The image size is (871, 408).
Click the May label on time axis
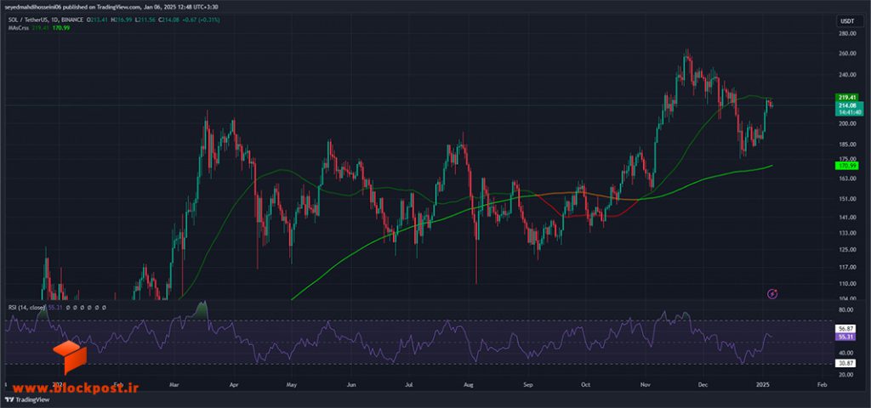pos(293,384)
